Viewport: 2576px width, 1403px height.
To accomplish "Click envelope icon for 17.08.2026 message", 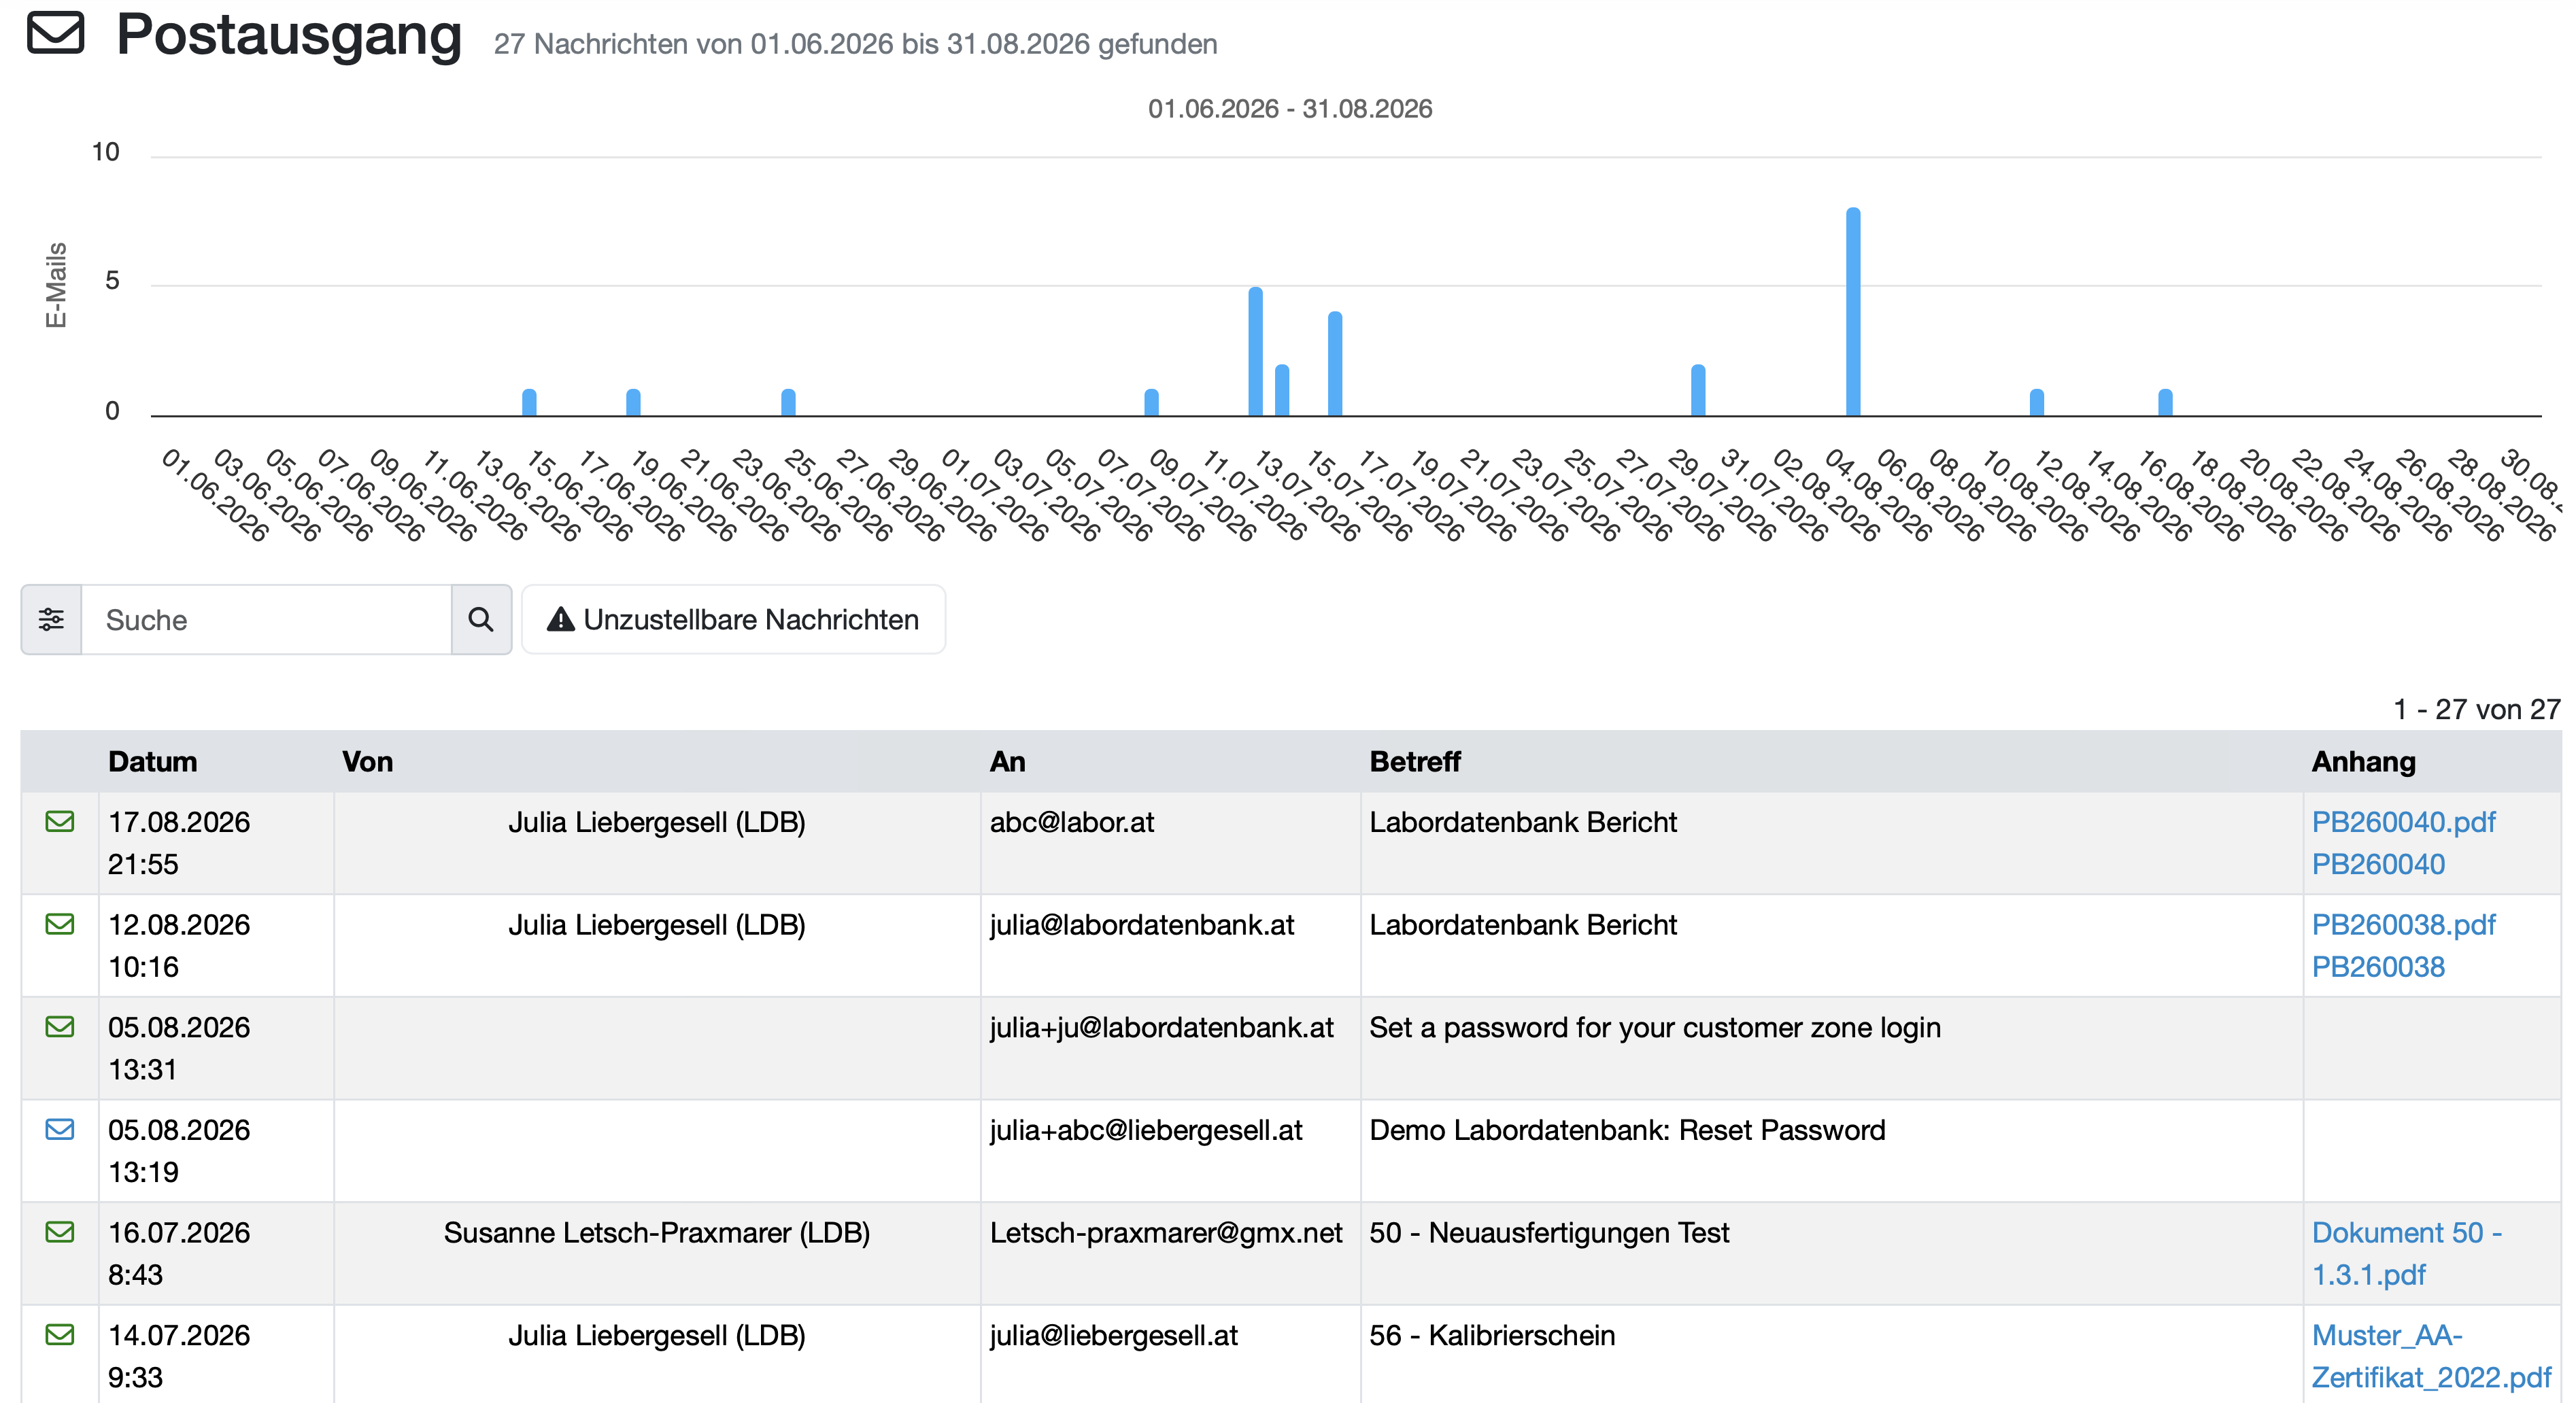I will tap(60, 821).
